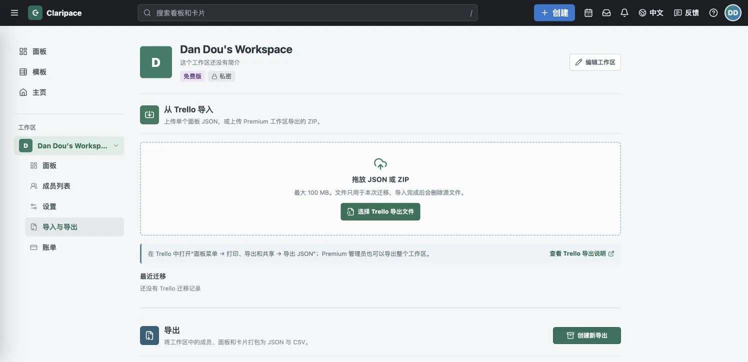Viewport: 748px width, 362px height.
Task: Open the hamburger menu icon
Action: click(x=14, y=13)
